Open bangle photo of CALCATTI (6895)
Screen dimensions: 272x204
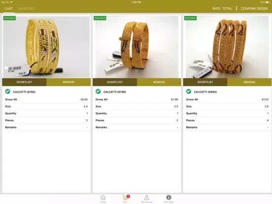pyautogui.click(x=227, y=47)
